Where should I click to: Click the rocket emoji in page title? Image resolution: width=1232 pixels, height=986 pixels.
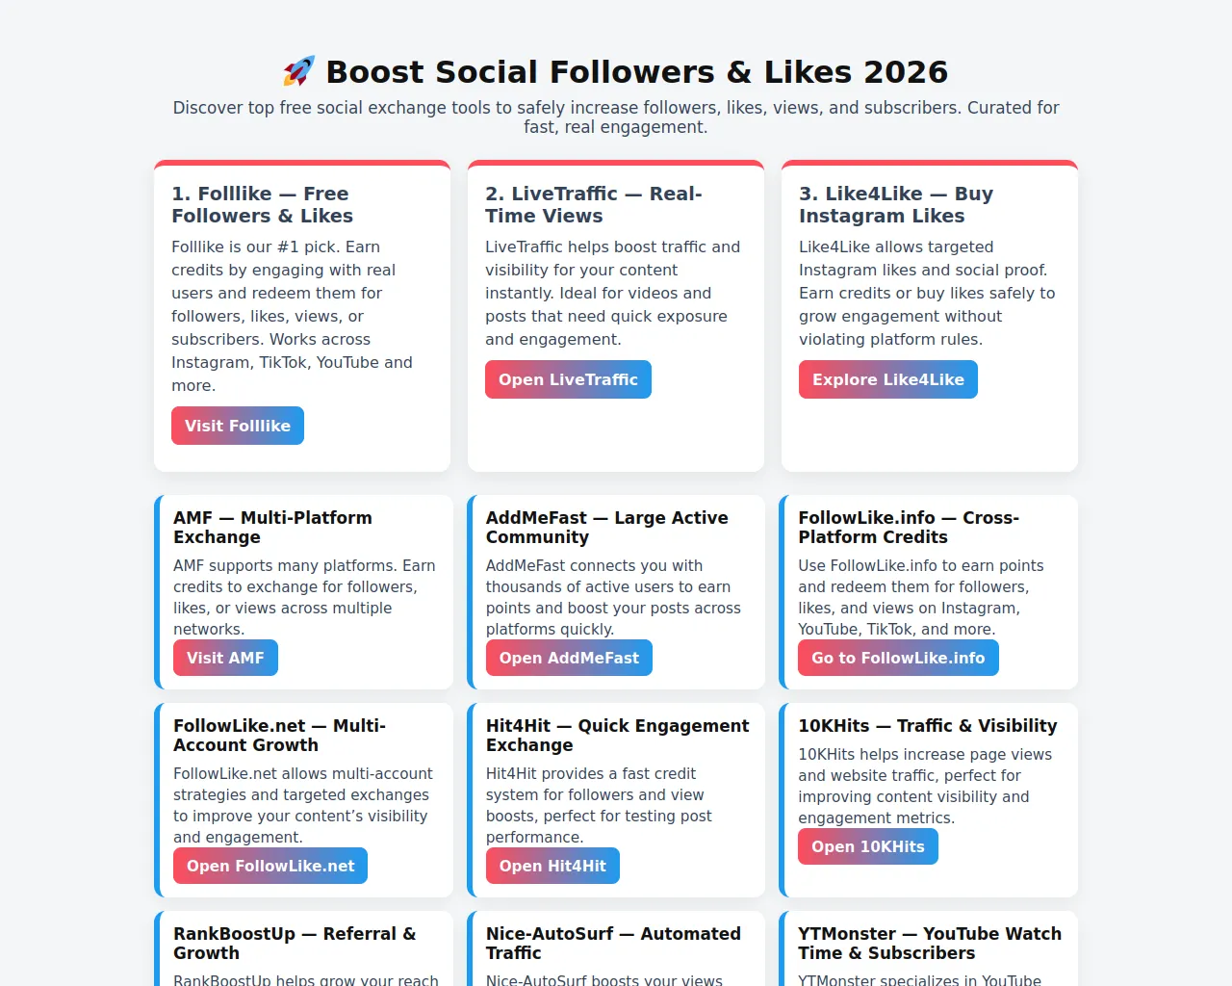tap(299, 71)
